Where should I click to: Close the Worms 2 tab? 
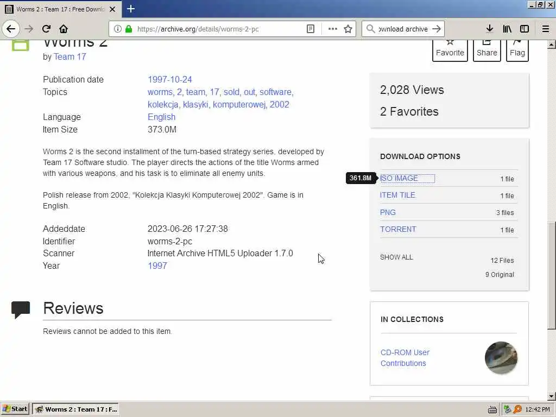pos(112,9)
